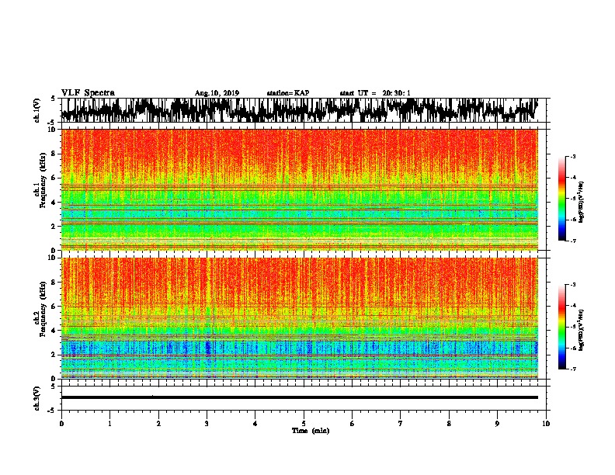
Task: Click the ch.1 frequency tick label "6"
Action: point(54,178)
